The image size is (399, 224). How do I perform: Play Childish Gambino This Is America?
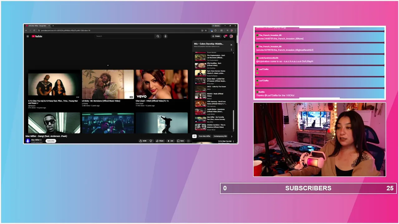pos(214,127)
